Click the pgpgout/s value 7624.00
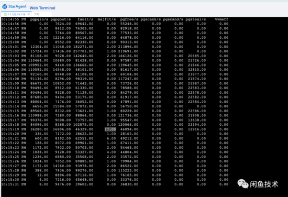288x197 pixels. 63,24
